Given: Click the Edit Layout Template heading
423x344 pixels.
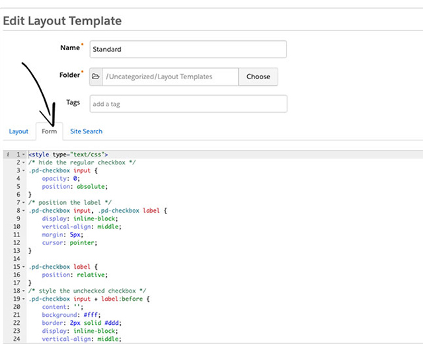Looking at the screenshot, I should point(62,20).
